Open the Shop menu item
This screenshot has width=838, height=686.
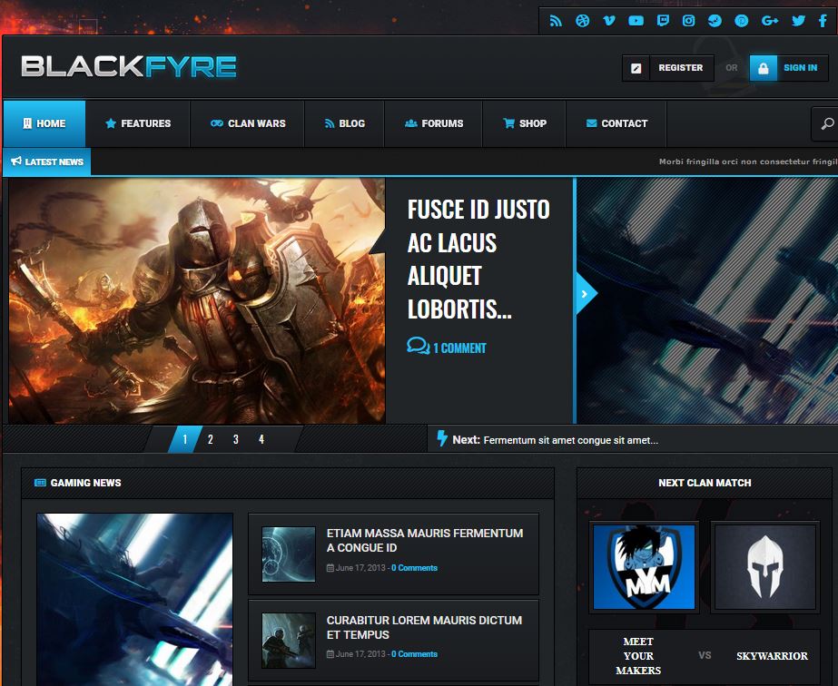pos(524,123)
